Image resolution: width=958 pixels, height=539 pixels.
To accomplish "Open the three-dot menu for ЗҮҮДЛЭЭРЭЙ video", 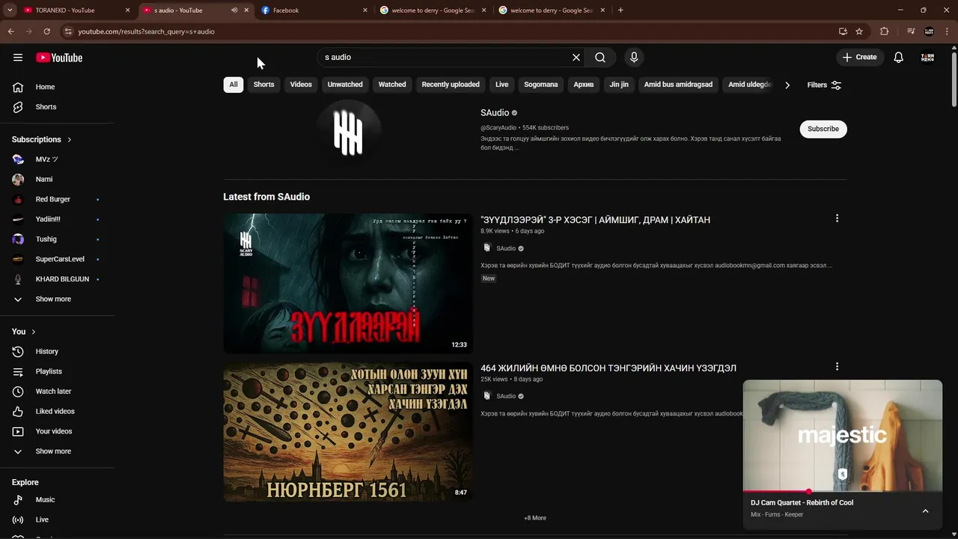I will pos(837,219).
